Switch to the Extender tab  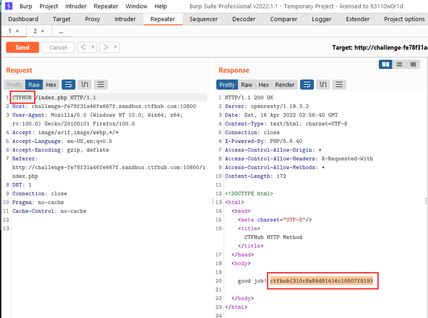tap(358, 19)
